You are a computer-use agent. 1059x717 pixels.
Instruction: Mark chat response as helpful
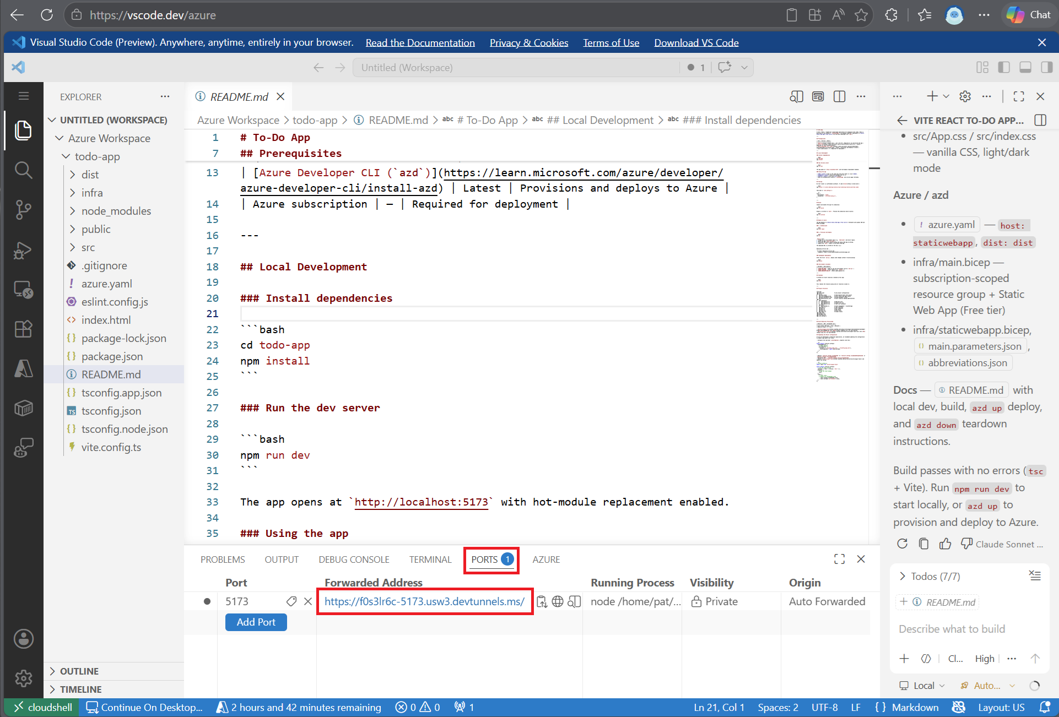point(945,544)
